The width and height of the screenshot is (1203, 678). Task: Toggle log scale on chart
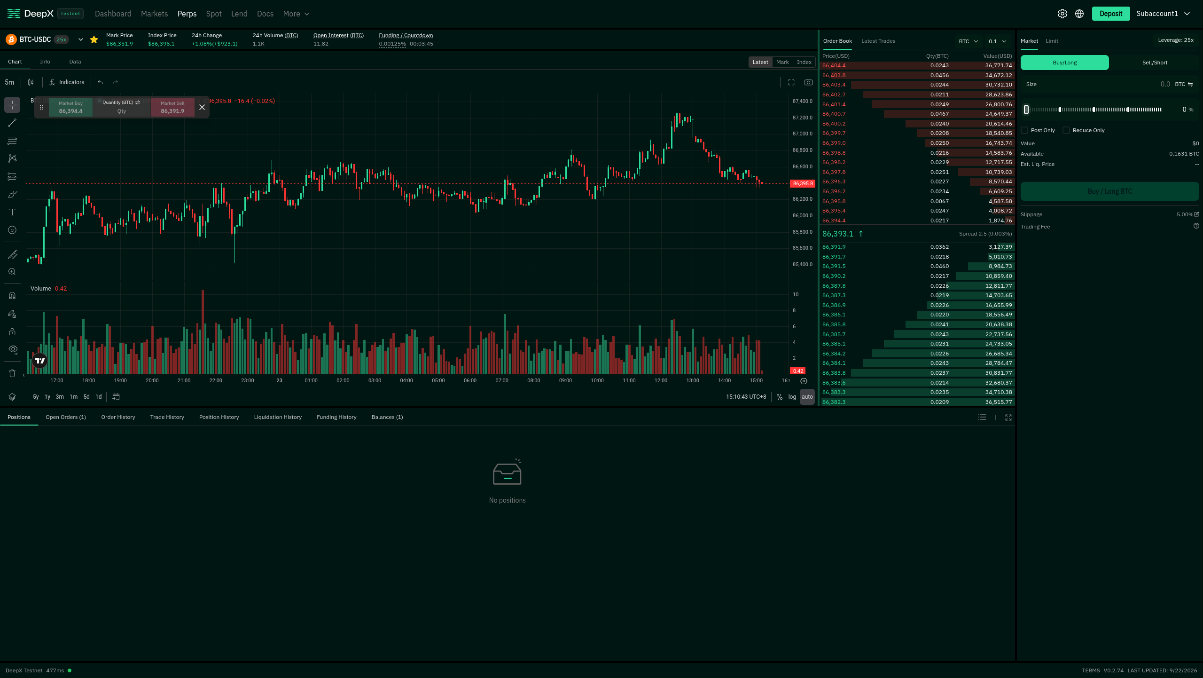(x=792, y=397)
